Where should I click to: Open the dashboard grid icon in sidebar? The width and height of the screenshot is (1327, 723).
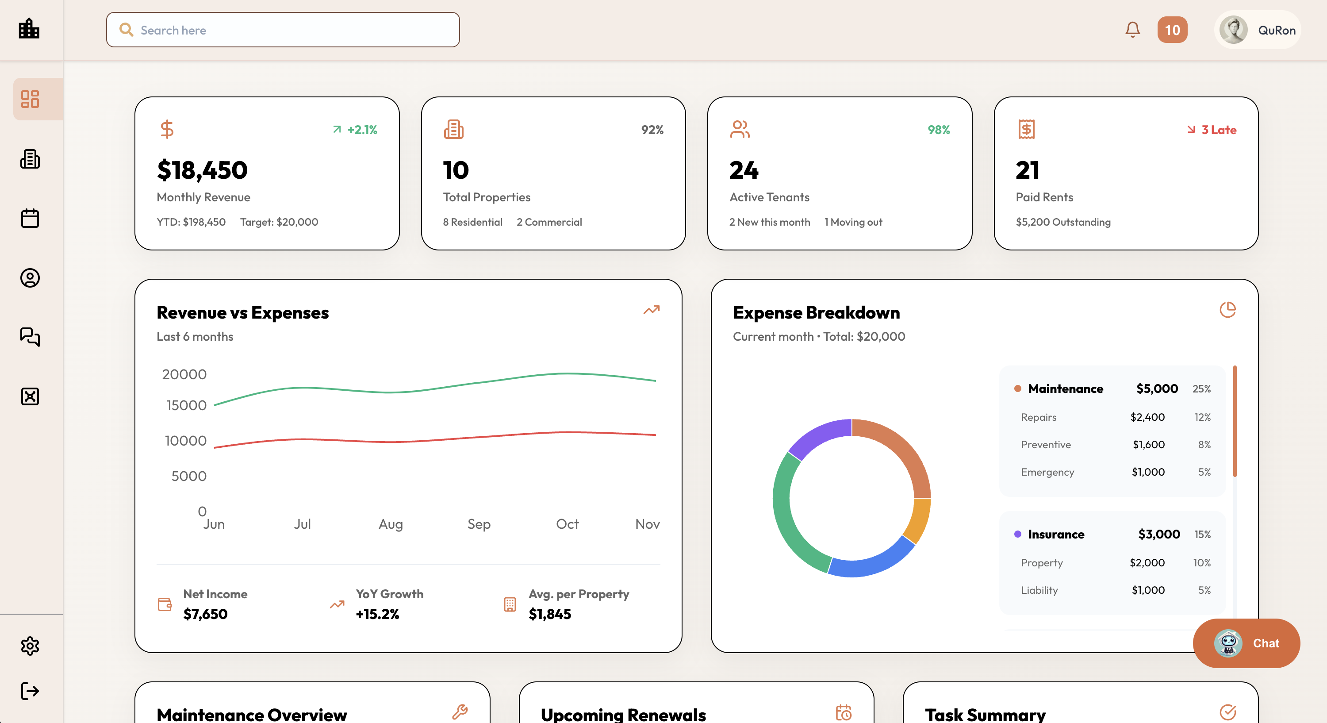click(x=30, y=100)
